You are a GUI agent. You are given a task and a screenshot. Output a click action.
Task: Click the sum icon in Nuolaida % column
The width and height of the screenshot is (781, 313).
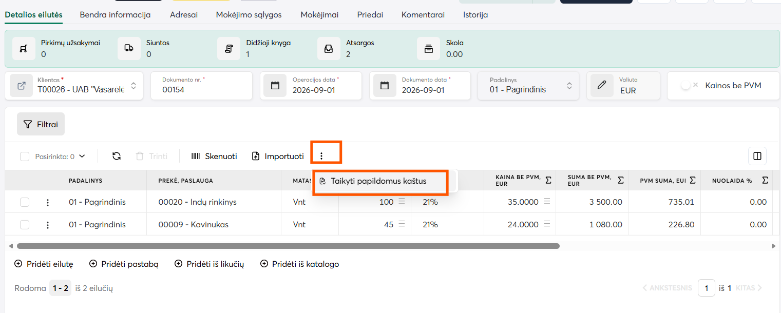point(765,180)
